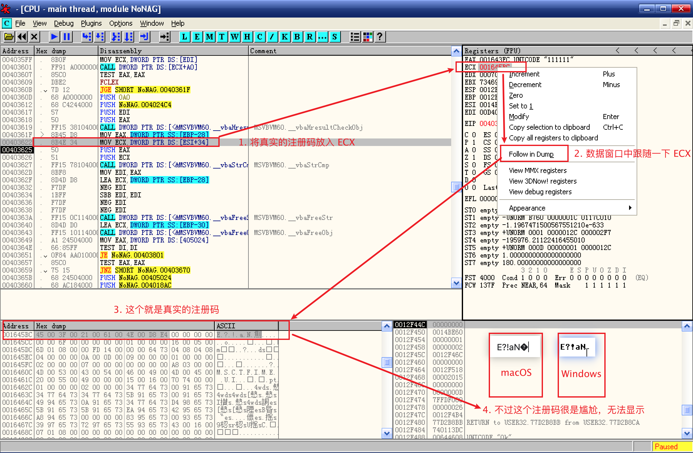Click the Step into toolbar icon
This screenshot has width=693, height=453.
click(x=87, y=37)
